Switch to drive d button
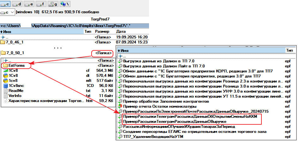Screen dimensions: 299x142 pos(17,4)
